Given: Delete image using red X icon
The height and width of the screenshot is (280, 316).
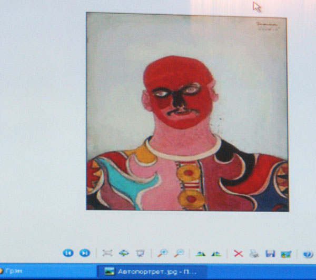Looking at the screenshot, I should (x=239, y=254).
